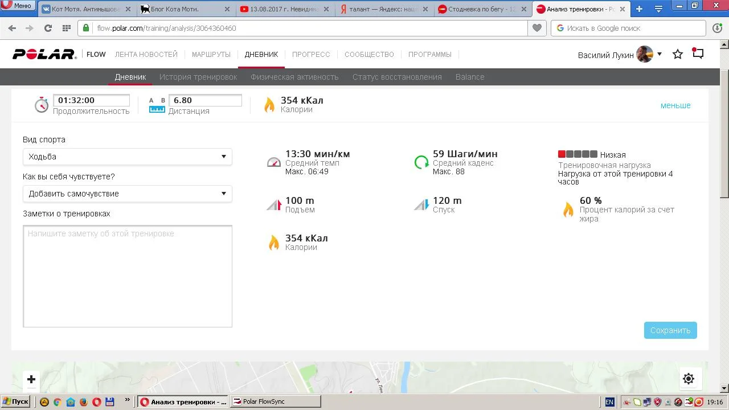The image size is (729, 410).
Task: Open a new browser tab with plus
Action: coord(639,9)
